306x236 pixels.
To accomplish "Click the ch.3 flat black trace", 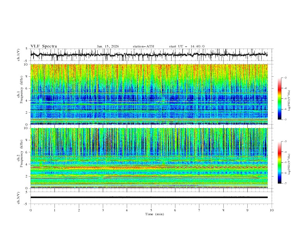I will [x=149, y=197].
